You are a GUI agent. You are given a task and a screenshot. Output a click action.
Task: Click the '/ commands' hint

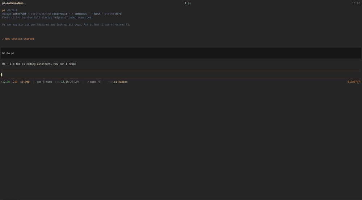(x=79, y=14)
